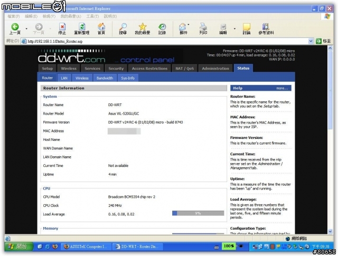
Task: Click the green Go arrow button
Action: pyautogui.click(x=318, y=41)
